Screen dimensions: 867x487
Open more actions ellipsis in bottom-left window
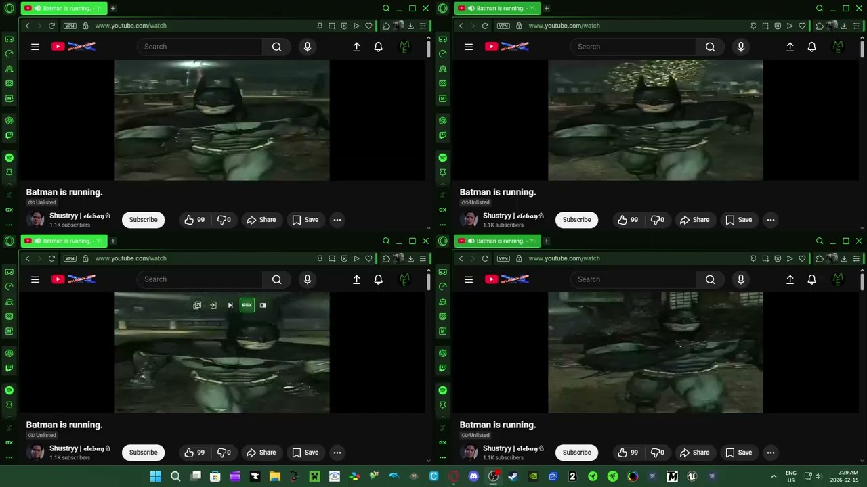tap(337, 453)
